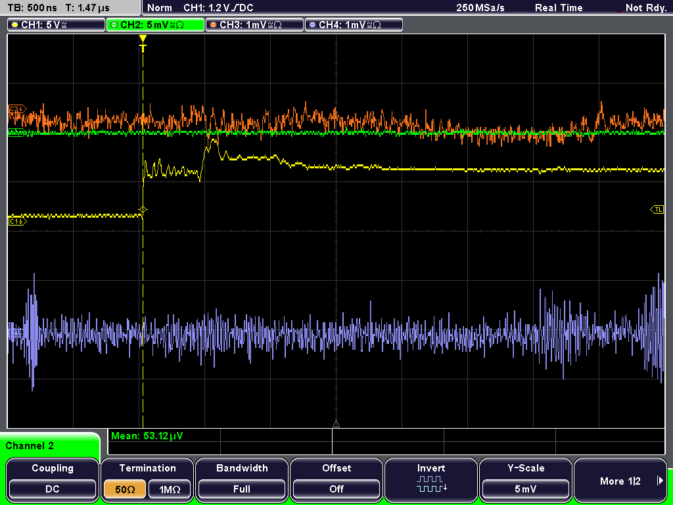Click the purple CH4 color dot
Image resolution: width=673 pixels, height=505 pixels.
point(312,25)
